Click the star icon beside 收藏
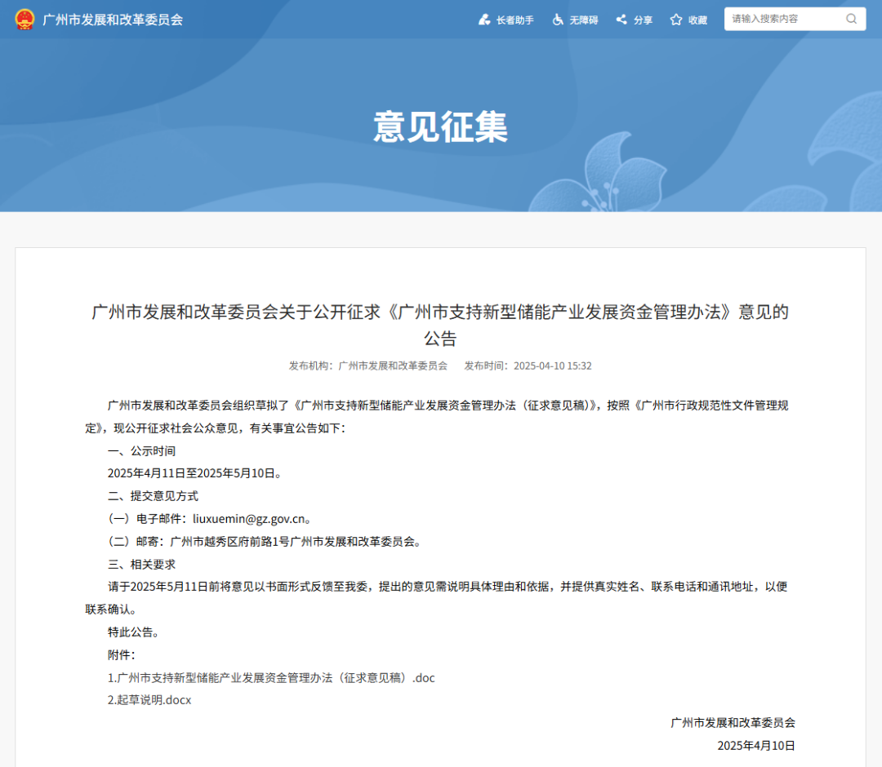The image size is (882, 767). (676, 20)
